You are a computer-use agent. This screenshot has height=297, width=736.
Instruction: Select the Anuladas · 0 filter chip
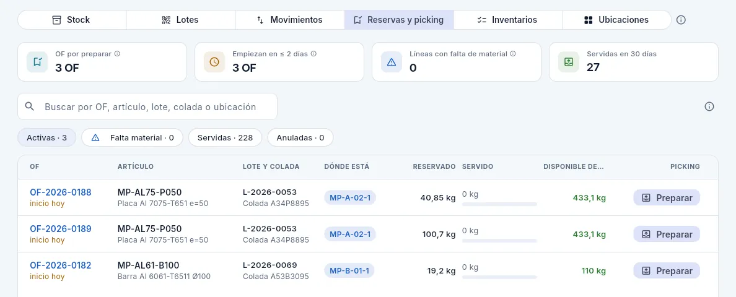(x=300, y=138)
